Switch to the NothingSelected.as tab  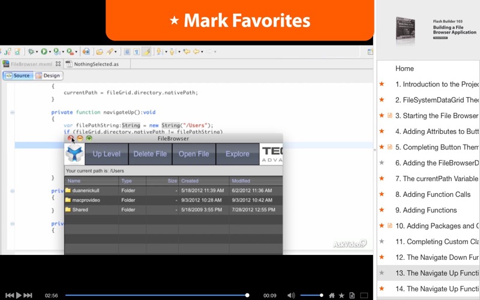(96, 64)
